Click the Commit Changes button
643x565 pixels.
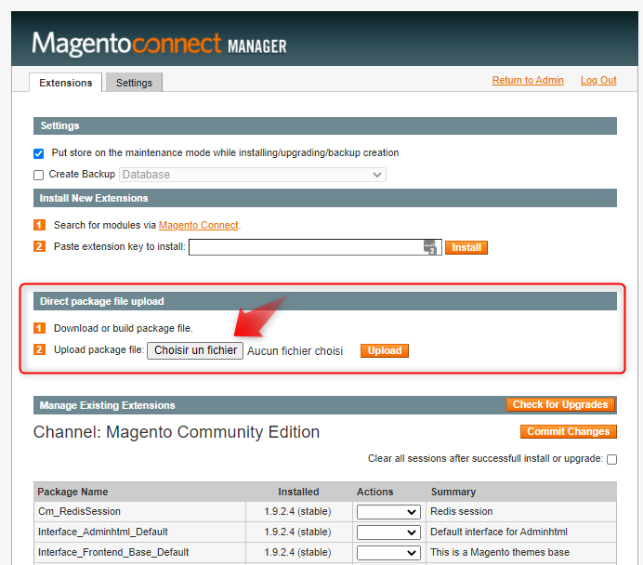click(x=569, y=432)
